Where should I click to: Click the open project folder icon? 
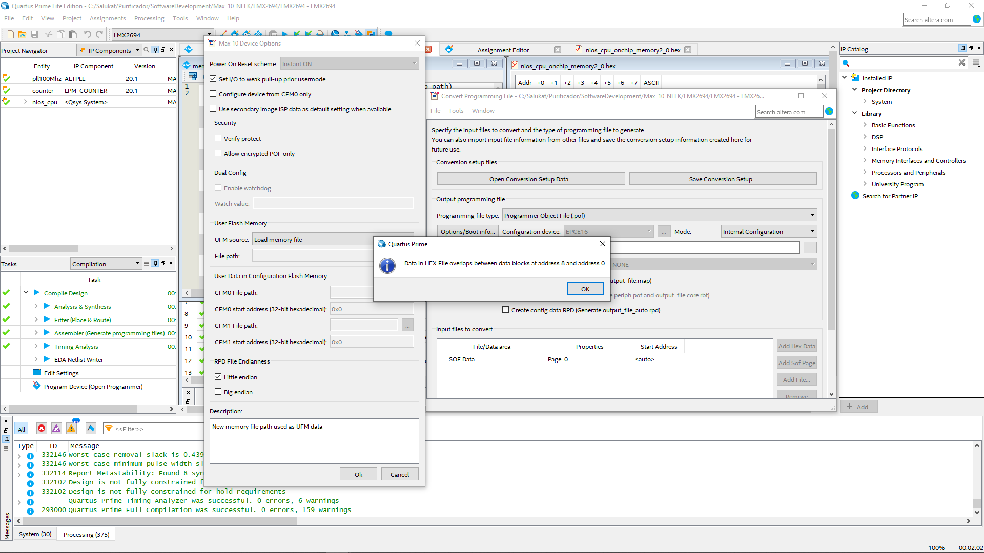22,35
